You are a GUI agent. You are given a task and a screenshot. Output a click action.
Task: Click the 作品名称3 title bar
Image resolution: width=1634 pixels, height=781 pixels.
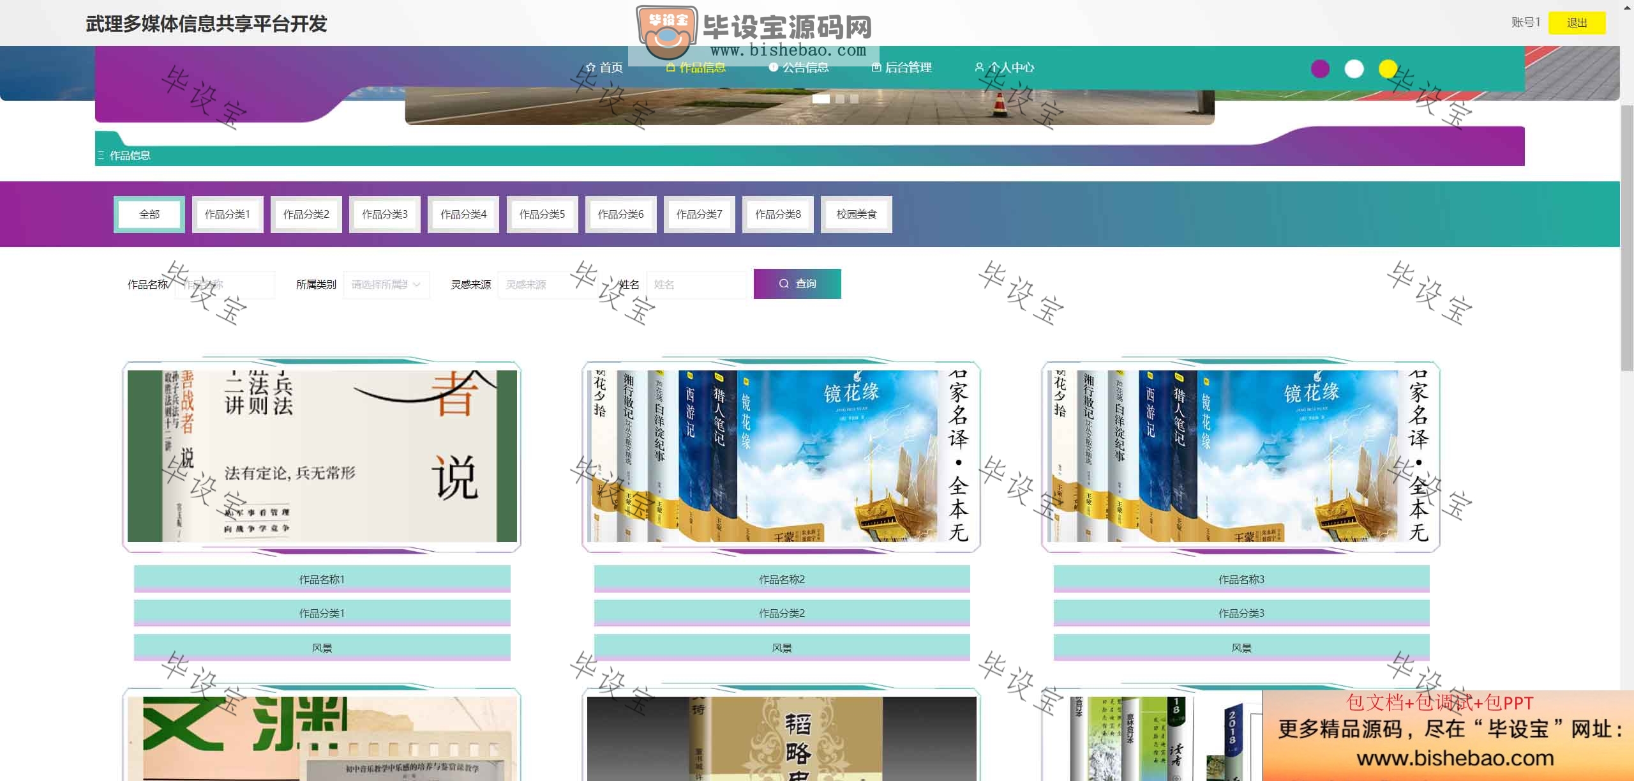(1241, 579)
